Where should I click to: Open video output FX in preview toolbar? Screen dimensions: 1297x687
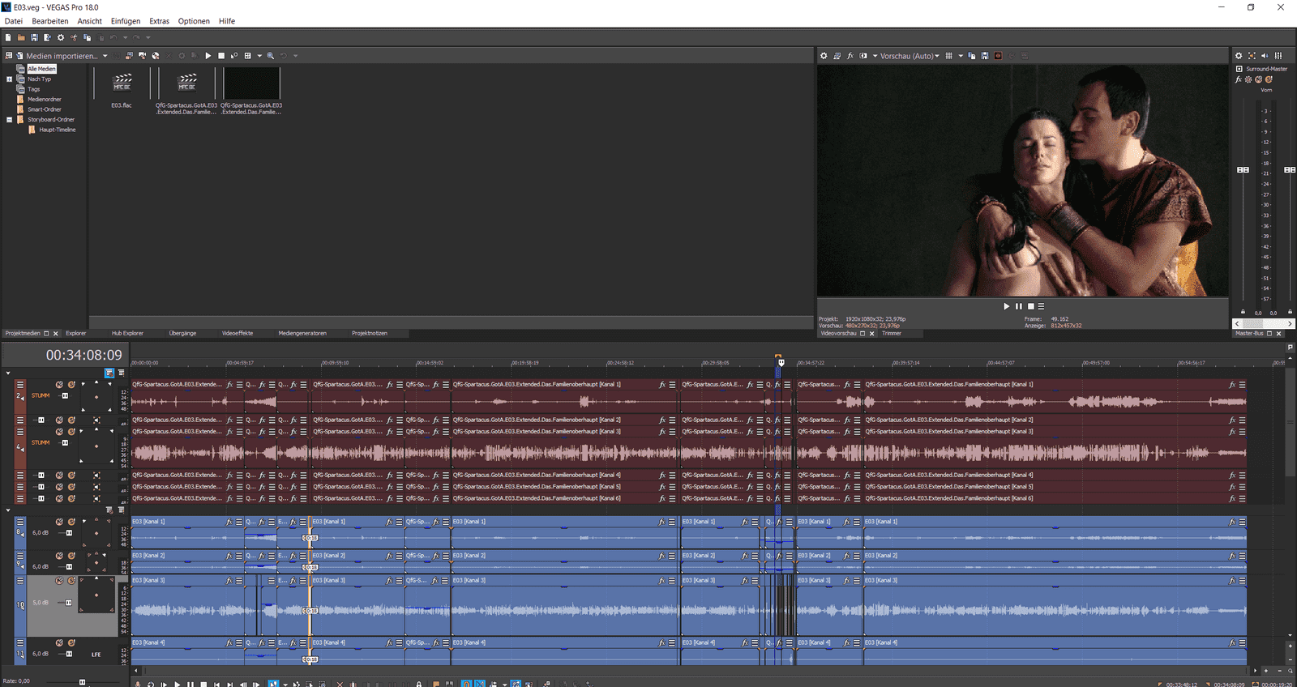click(x=850, y=56)
